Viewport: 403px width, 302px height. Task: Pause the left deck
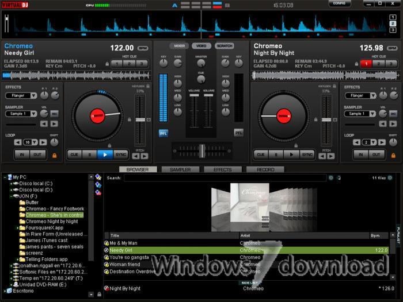89,154
